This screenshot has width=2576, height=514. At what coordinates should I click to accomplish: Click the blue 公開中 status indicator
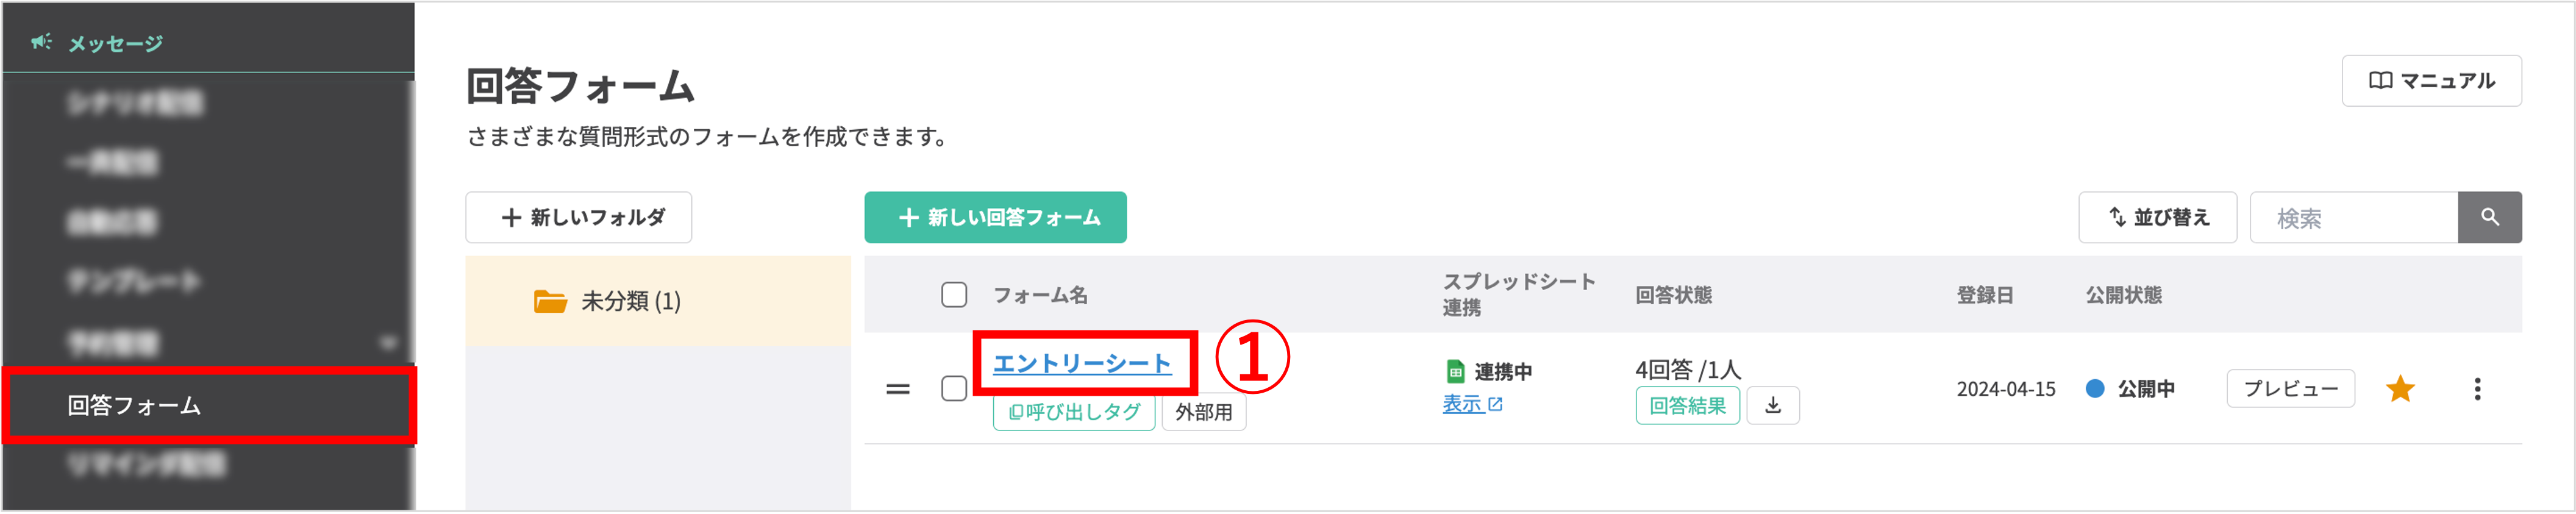(2095, 389)
